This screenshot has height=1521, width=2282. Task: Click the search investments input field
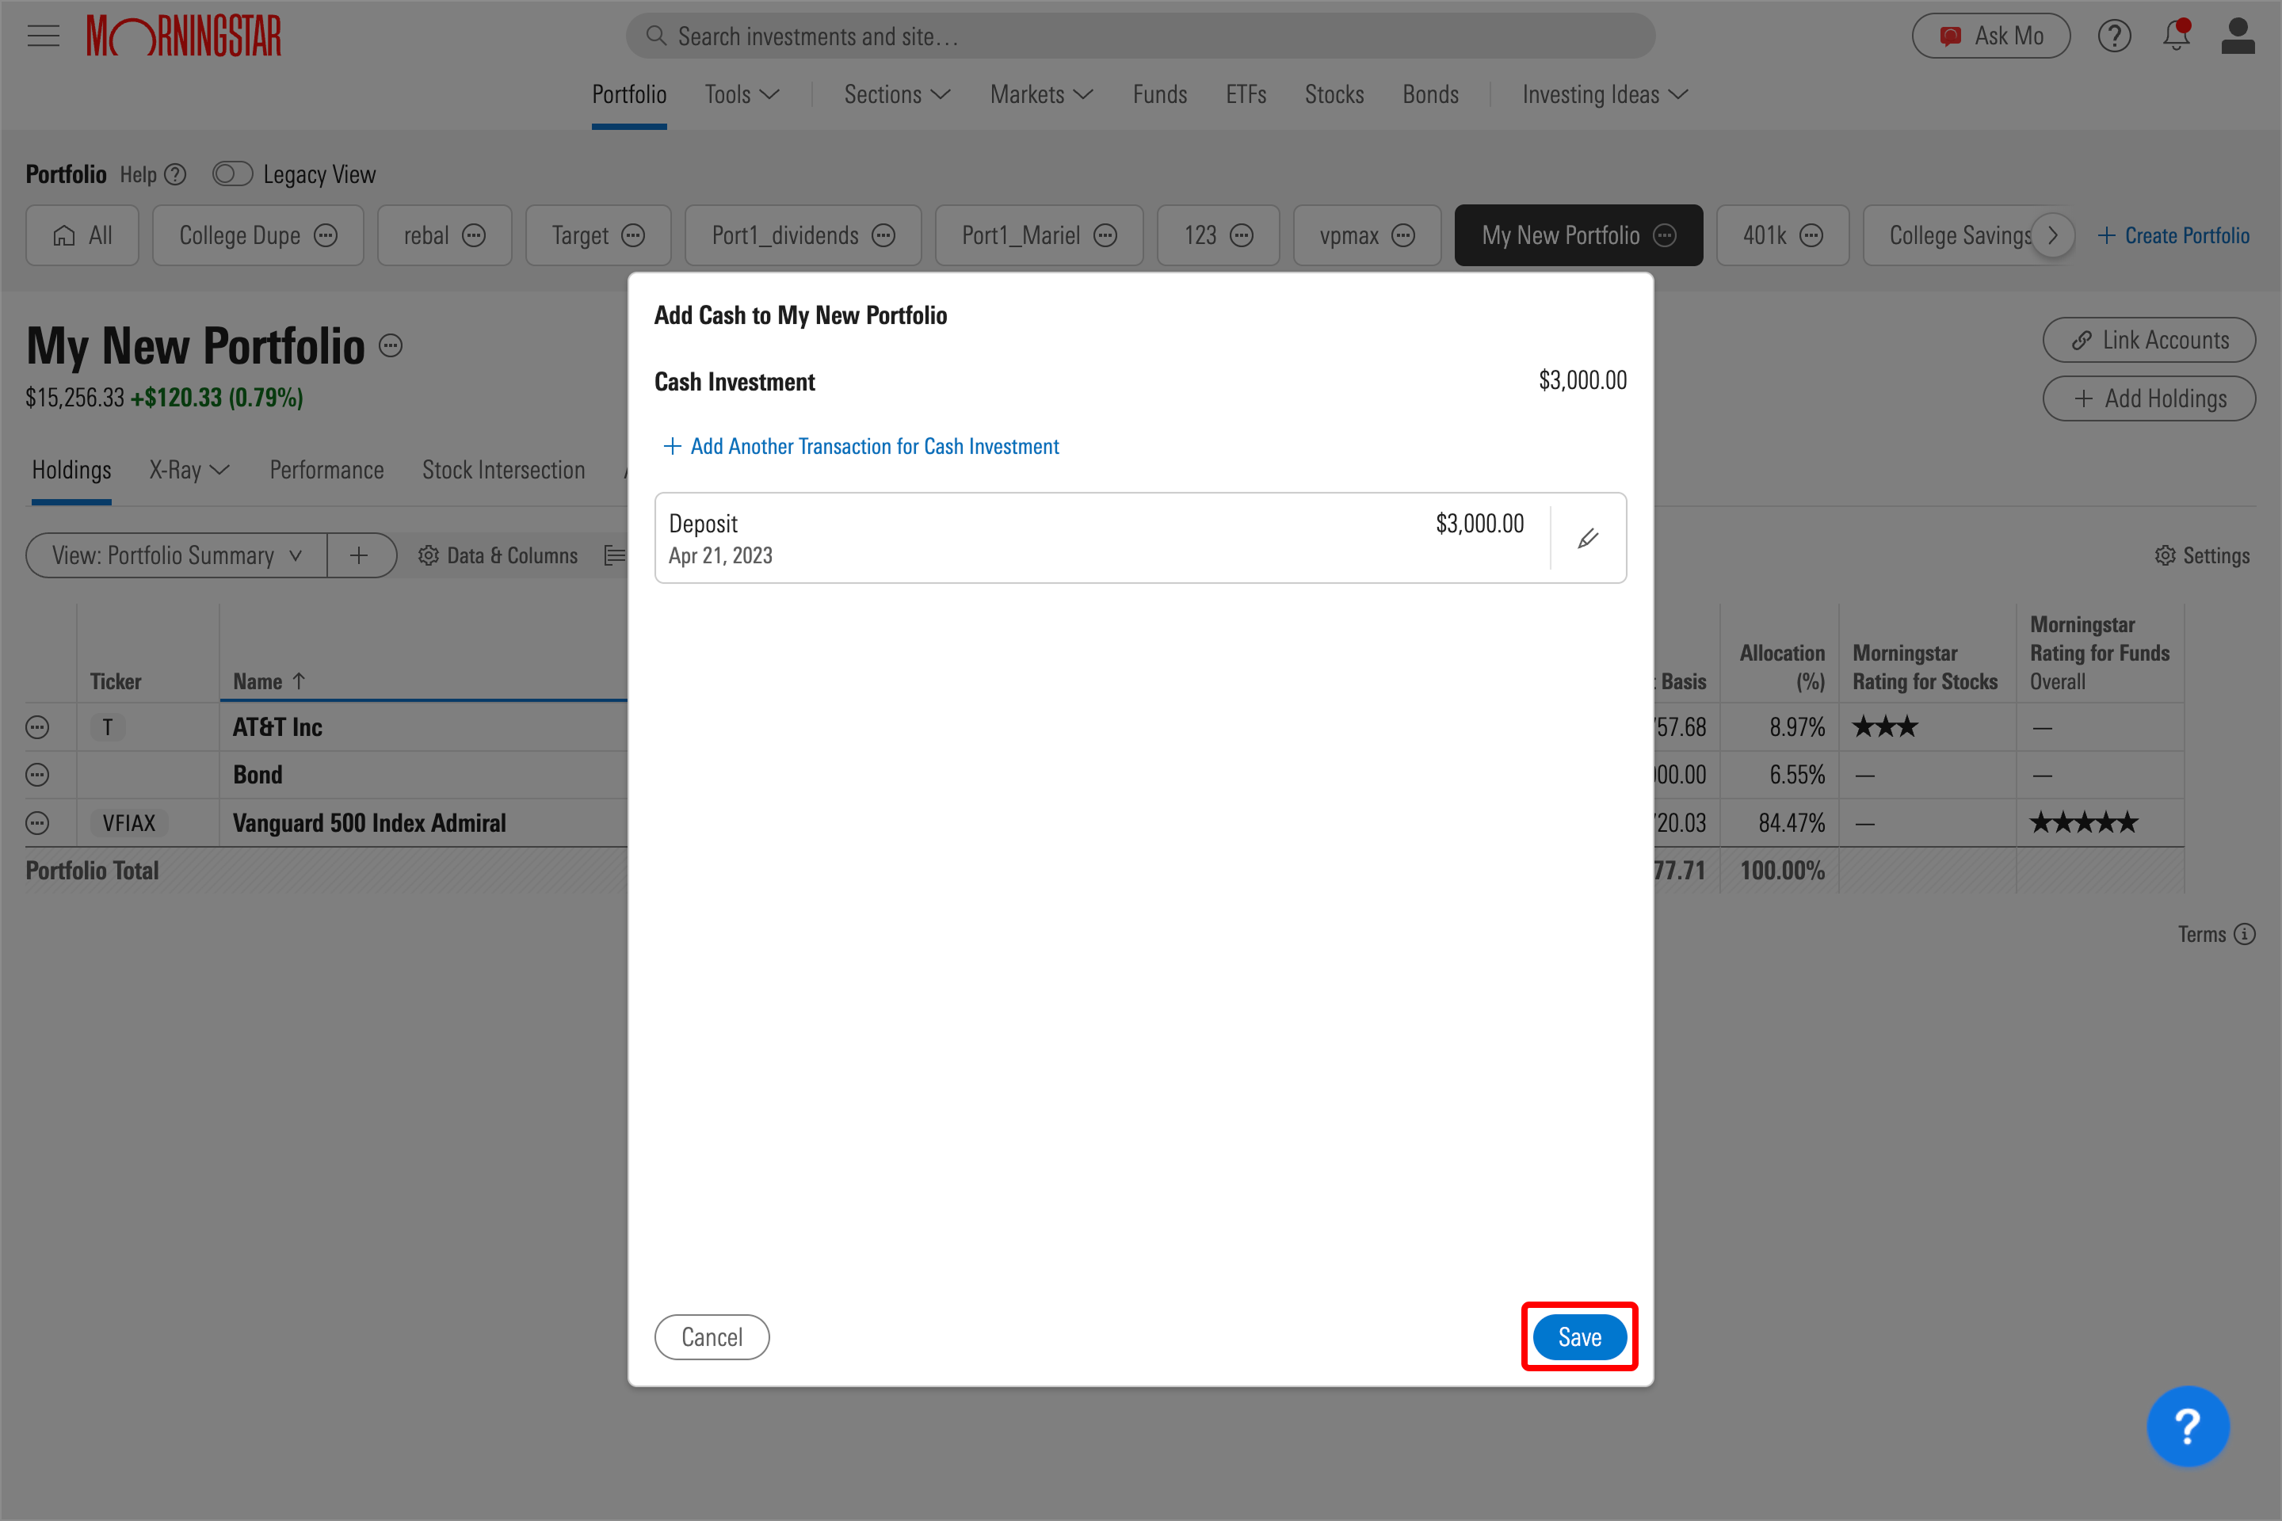1141,35
